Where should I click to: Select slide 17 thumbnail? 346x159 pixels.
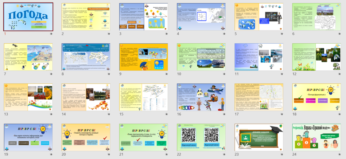coord(259,97)
